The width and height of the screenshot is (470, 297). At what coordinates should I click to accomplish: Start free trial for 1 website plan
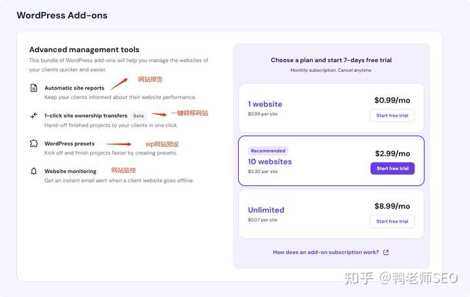tap(392, 116)
